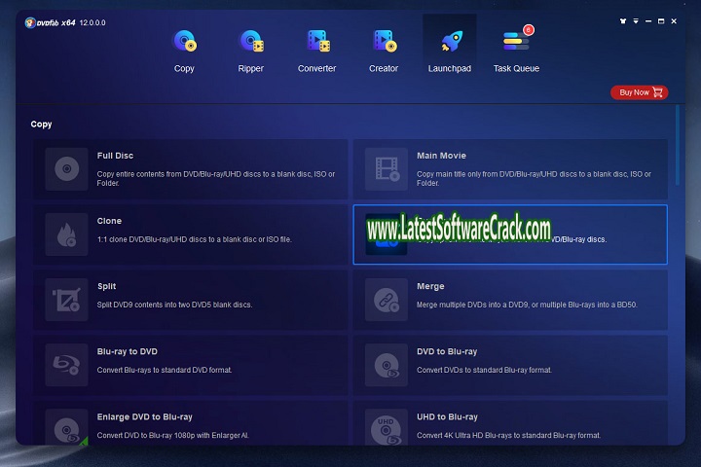Pick the Split DVD9 mode
The width and height of the screenshot is (701, 467).
(191, 299)
